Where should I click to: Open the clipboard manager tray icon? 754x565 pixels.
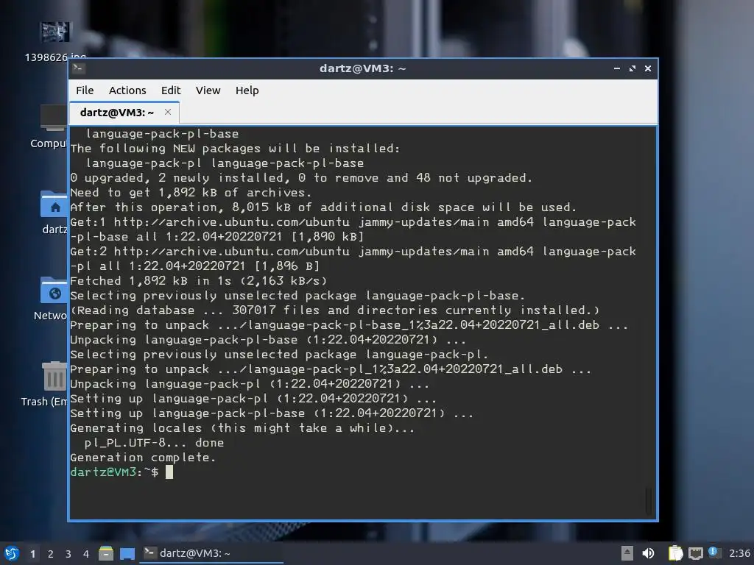675,553
